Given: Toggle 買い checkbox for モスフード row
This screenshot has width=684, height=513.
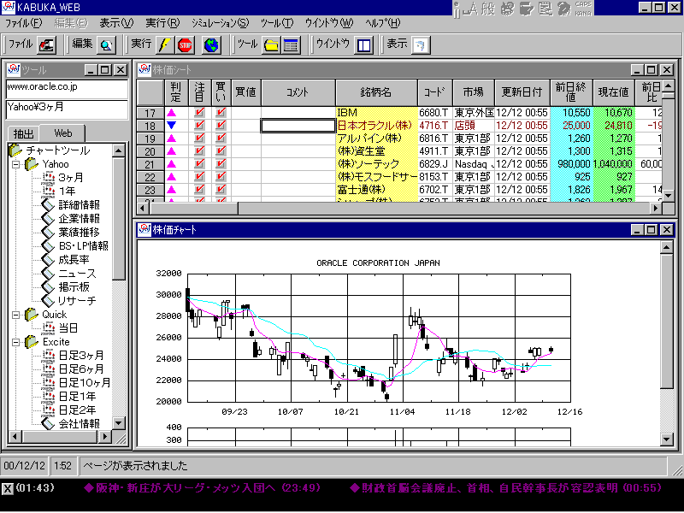Looking at the screenshot, I should click(x=221, y=177).
